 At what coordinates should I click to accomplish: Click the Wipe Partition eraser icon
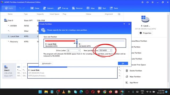(127, 77)
